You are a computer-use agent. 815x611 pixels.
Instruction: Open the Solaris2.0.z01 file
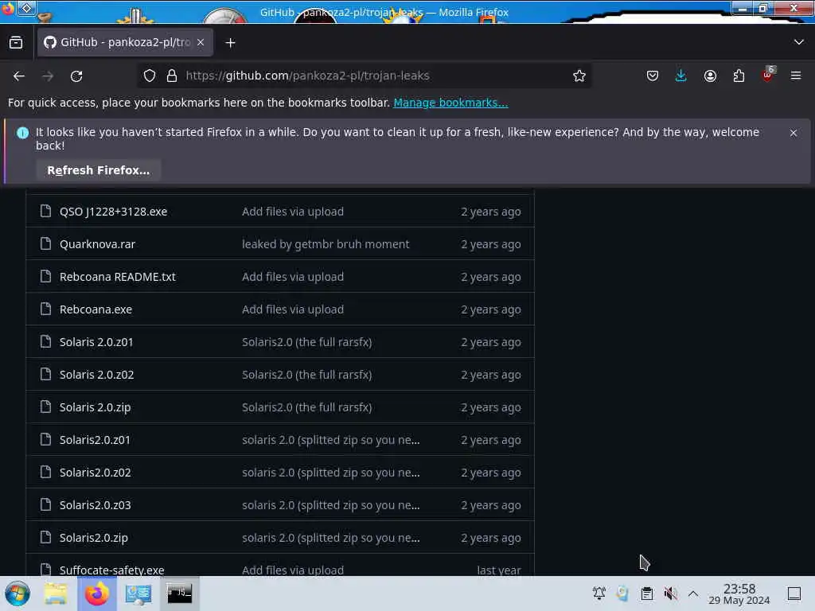point(95,439)
